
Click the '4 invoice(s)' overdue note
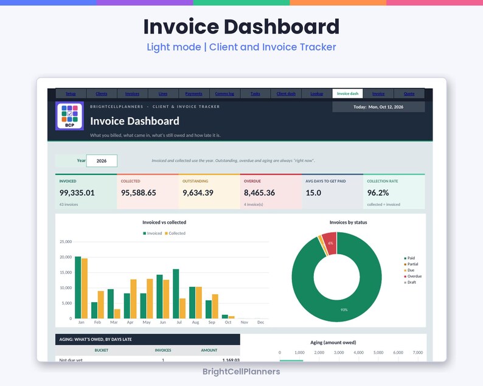coord(254,204)
